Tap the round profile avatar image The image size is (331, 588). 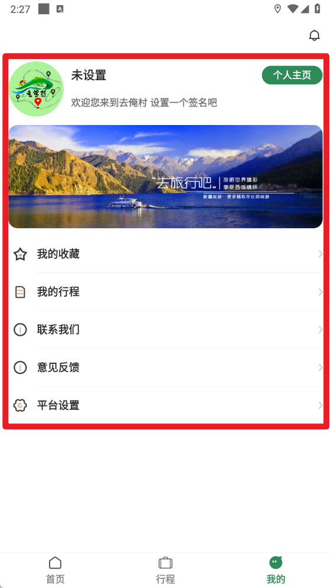coord(36,89)
